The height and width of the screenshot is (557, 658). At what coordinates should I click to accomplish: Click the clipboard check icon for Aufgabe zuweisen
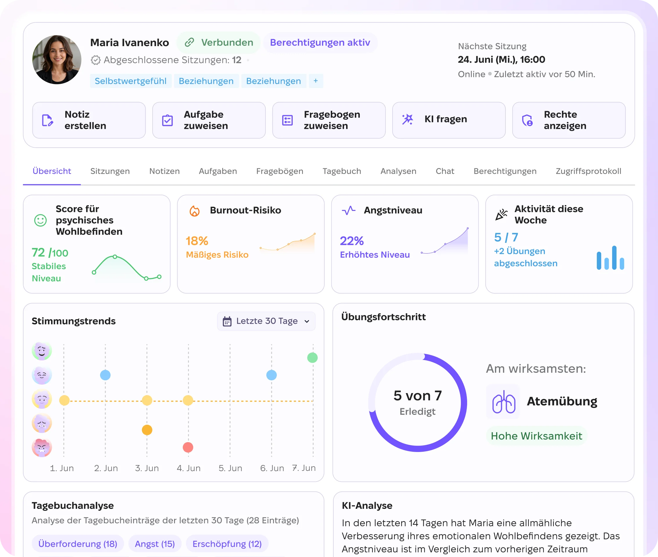click(x=167, y=120)
